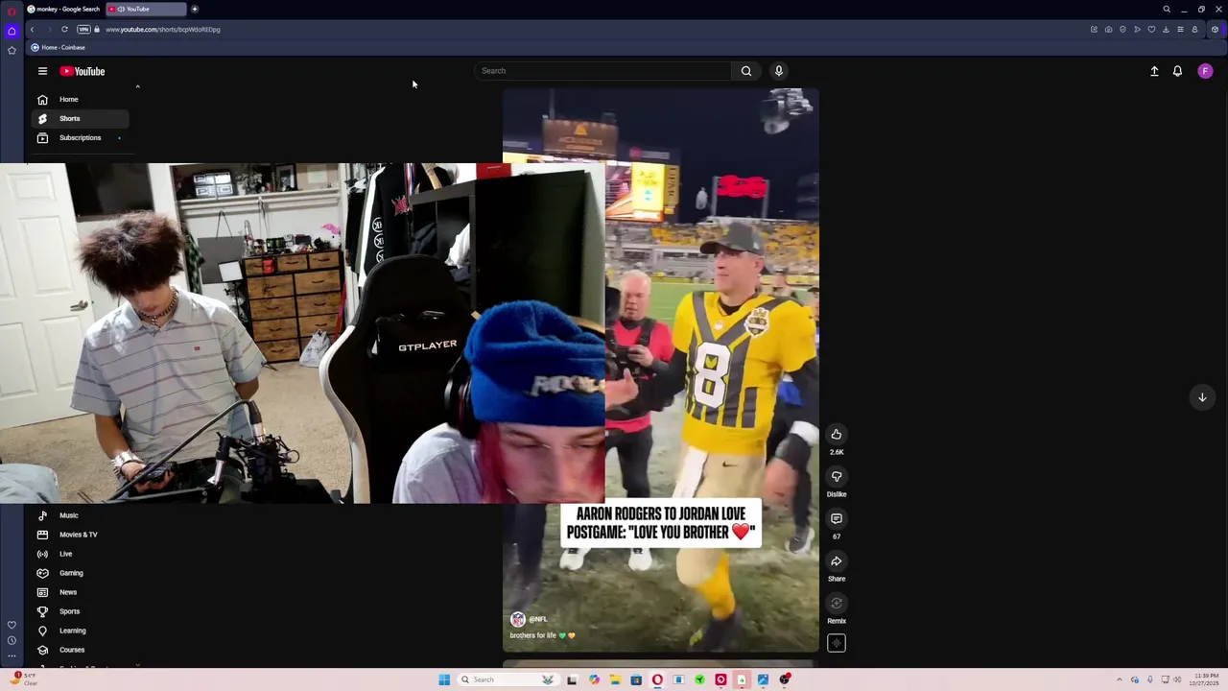The height and width of the screenshot is (691, 1228).
Task: Open the account avatar menu
Action: click(x=1205, y=71)
